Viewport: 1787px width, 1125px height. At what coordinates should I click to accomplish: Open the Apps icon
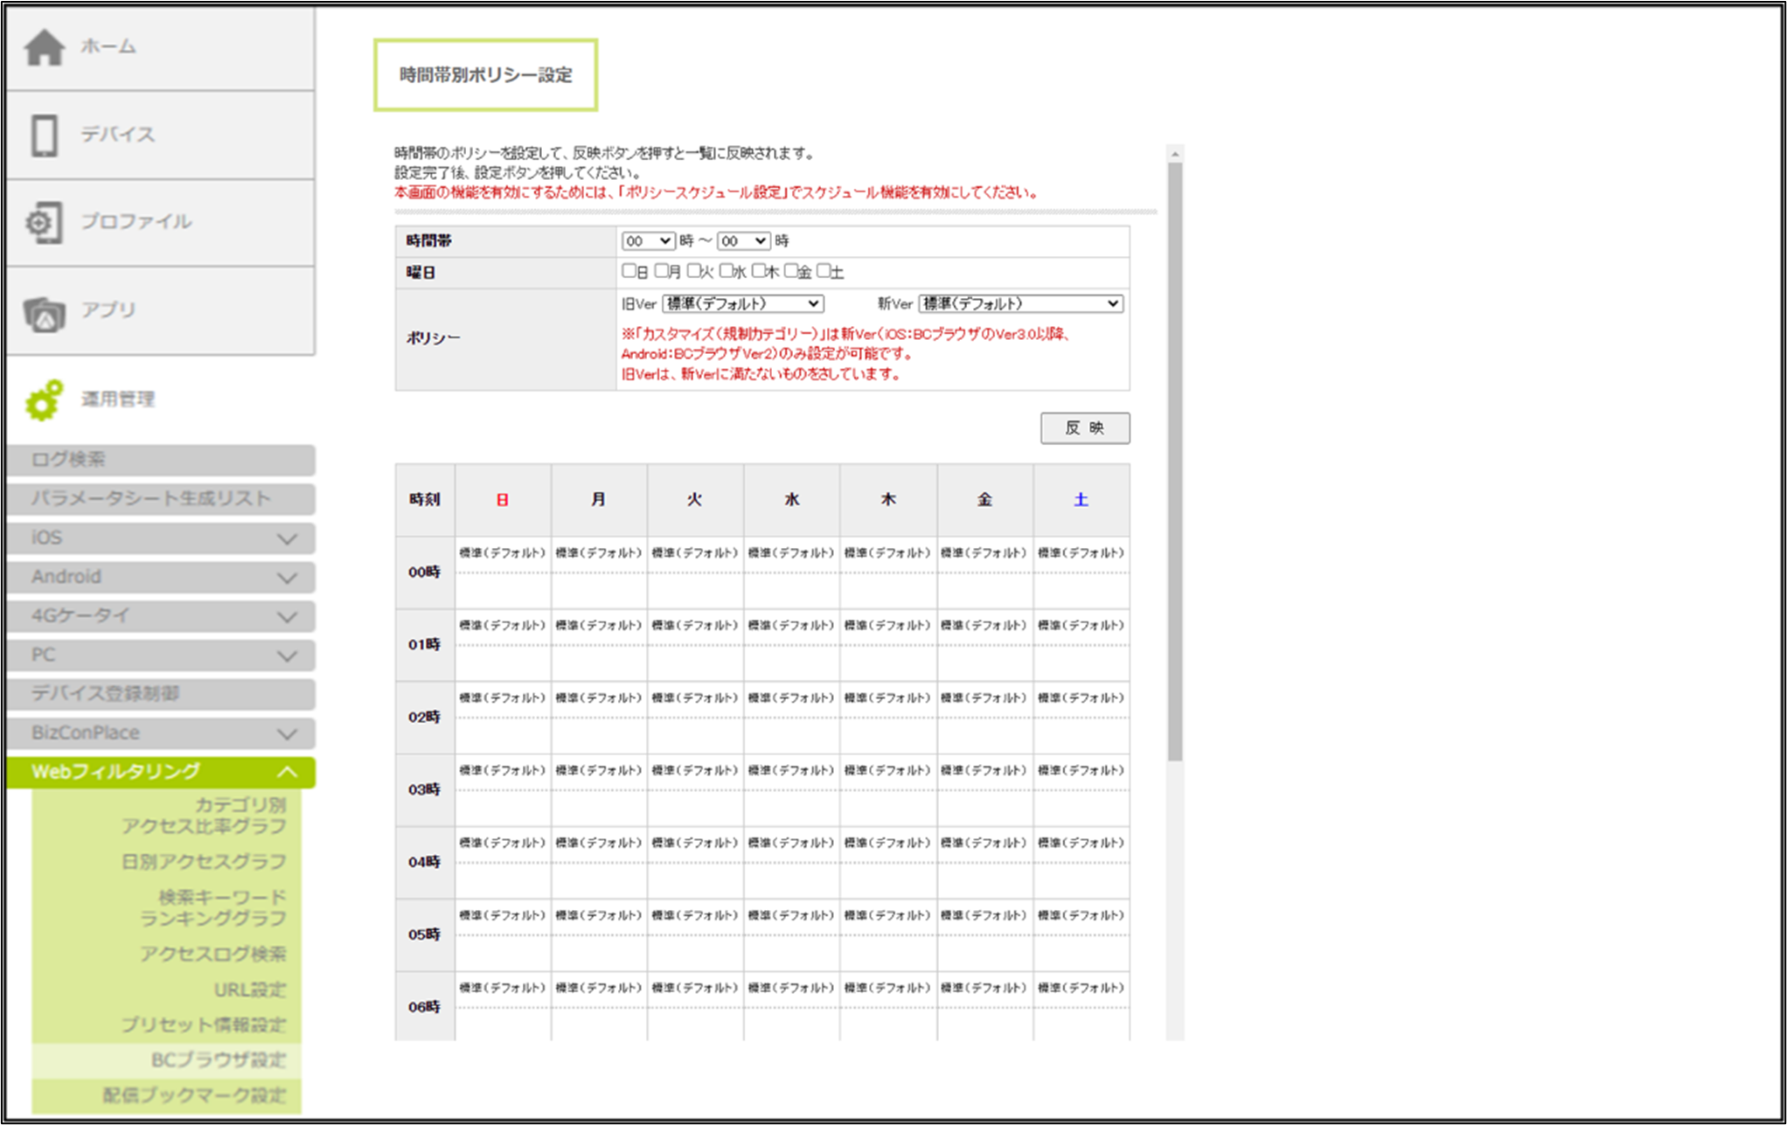[x=44, y=313]
